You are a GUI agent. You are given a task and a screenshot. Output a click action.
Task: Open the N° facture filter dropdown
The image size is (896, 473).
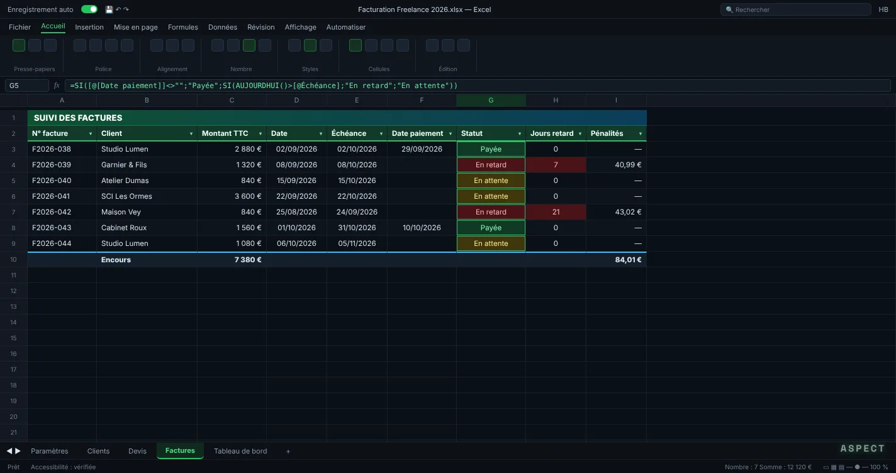pos(91,134)
